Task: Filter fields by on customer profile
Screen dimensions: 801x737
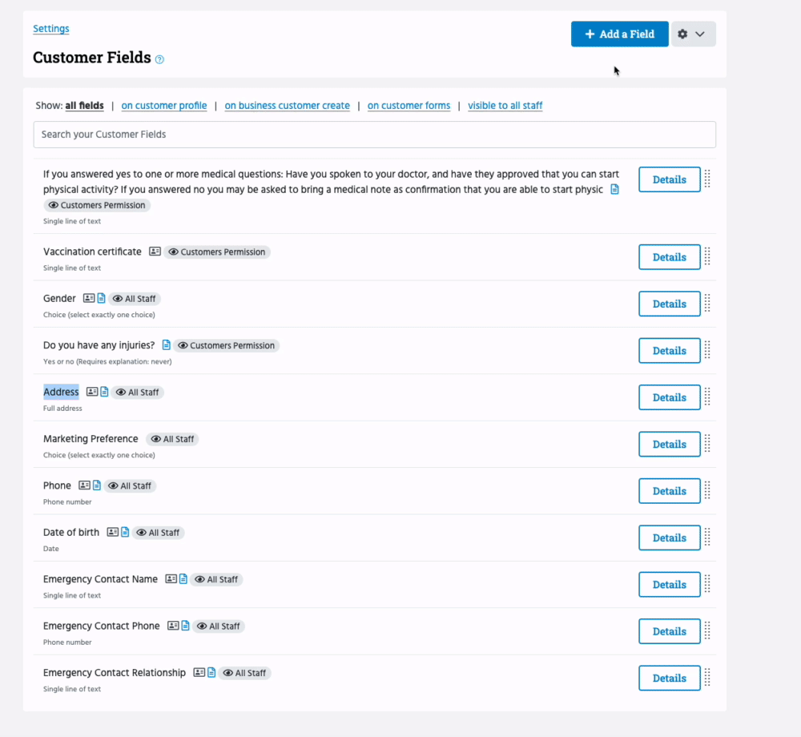Action: point(164,106)
